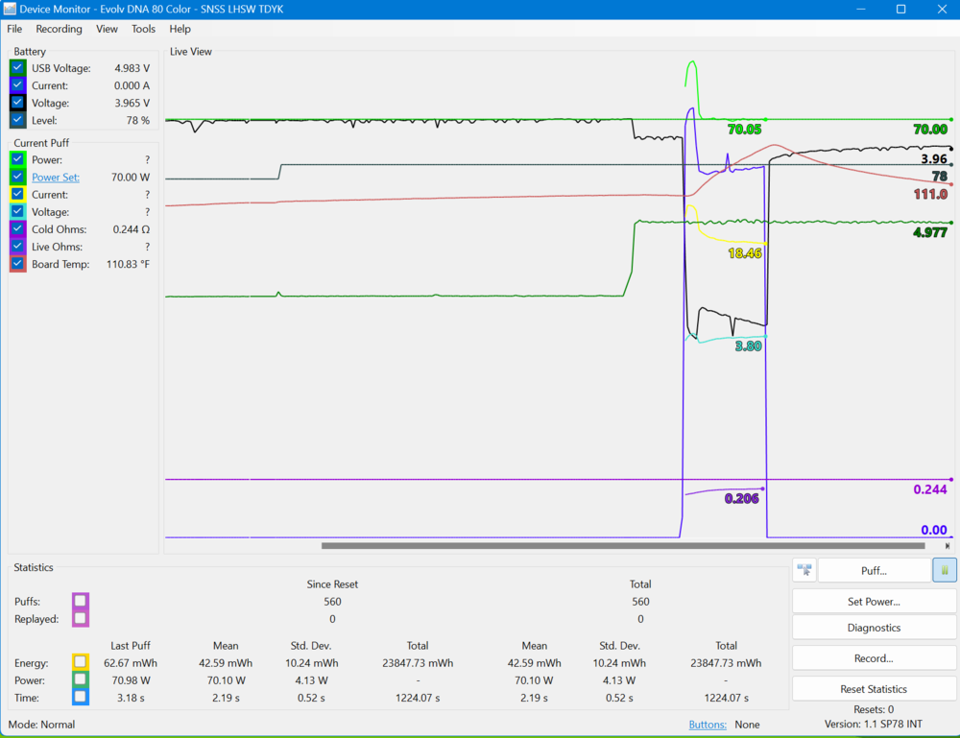
Task: Click the Resets: 0 text
Action: point(873,709)
